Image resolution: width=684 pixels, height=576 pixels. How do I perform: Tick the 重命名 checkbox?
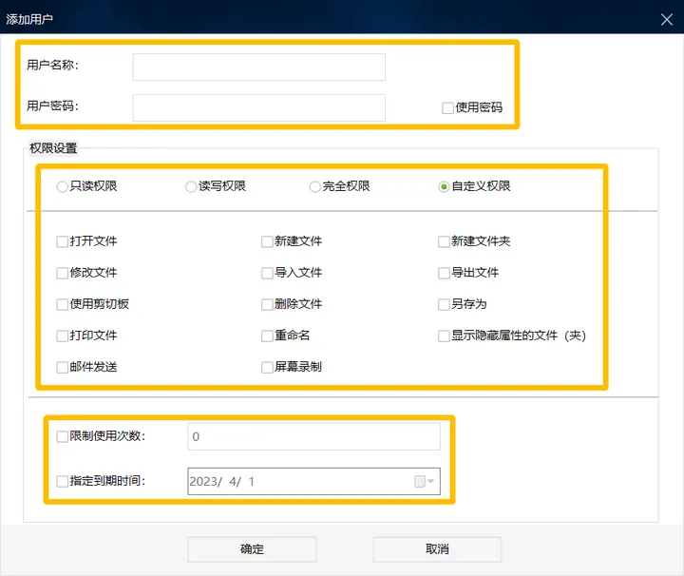pyautogui.click(x=267, y=336)
